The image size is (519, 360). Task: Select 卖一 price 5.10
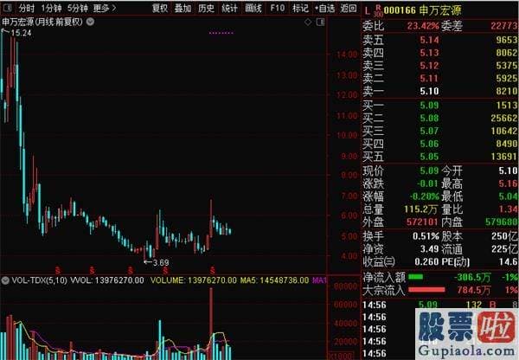(x=429, y=91)
